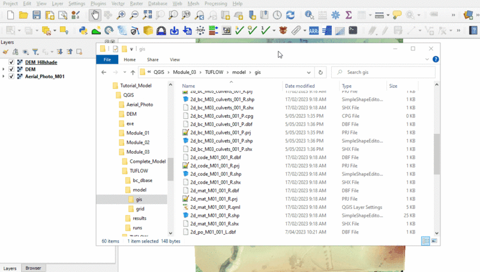Viewport: 480px width, 272px height.
Task: Expand the DEM layer tree arrow
Action: click(x=4, y=69)
